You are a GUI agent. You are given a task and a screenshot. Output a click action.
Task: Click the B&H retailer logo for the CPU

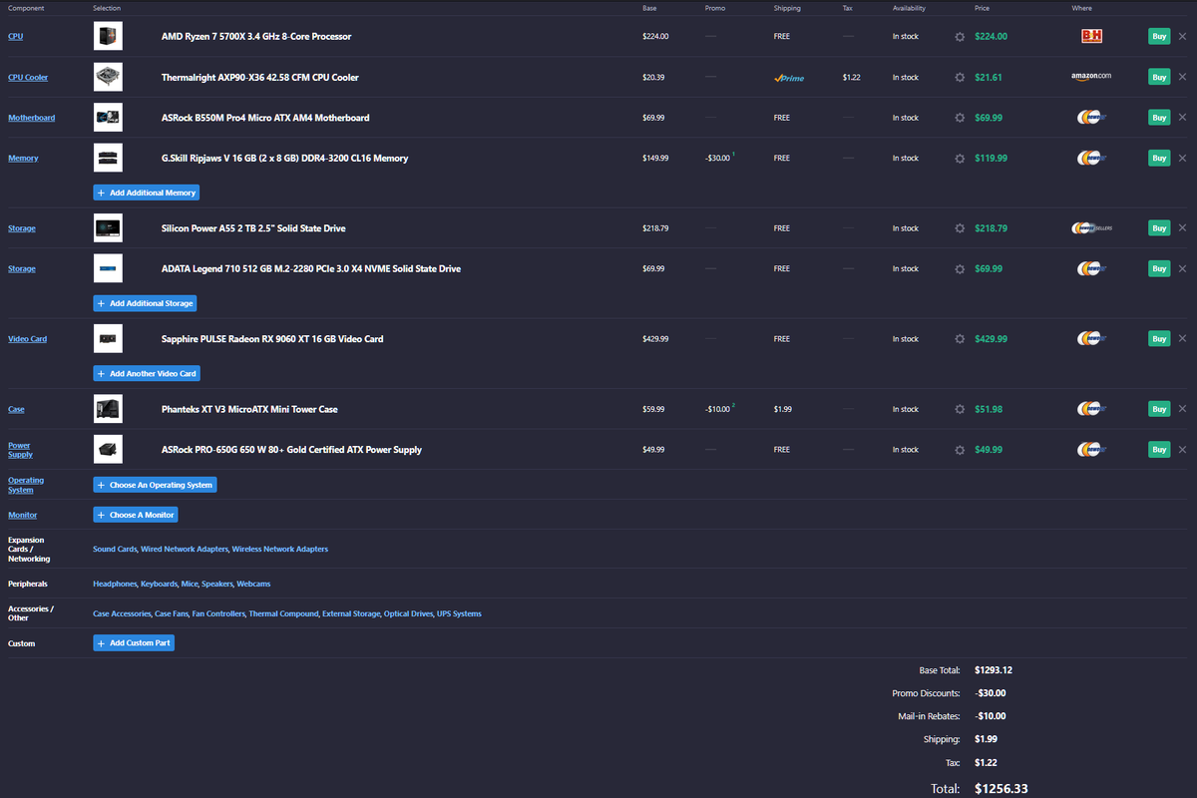pos(1091,36)
